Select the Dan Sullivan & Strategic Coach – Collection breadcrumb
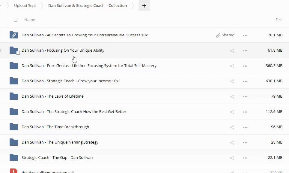Viewport: 289px width, 173px height. click(x=88, y=6)
